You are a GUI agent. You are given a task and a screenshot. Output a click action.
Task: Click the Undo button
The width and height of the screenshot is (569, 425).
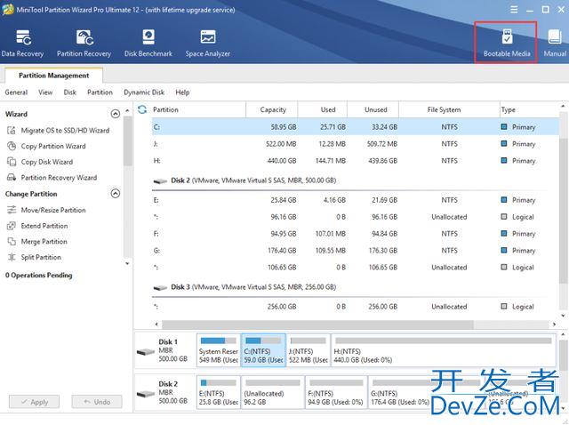pos(97,402)
